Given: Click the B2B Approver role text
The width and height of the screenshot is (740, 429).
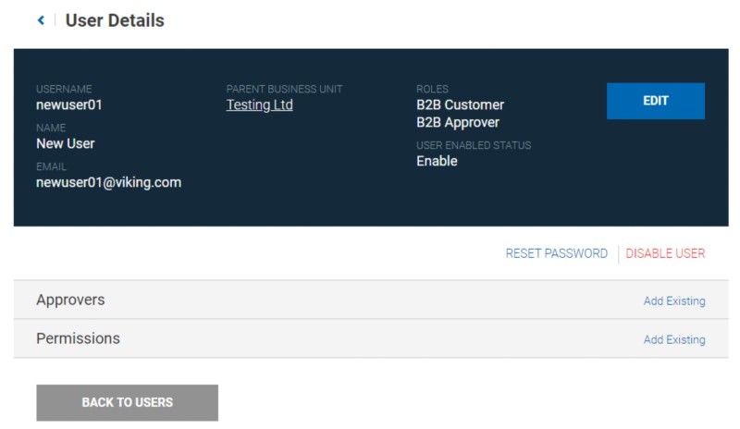Looking at the screenshot, I should [457, 123].
